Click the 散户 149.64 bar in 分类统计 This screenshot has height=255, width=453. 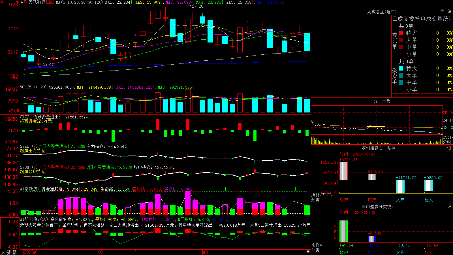click(344, 231)
